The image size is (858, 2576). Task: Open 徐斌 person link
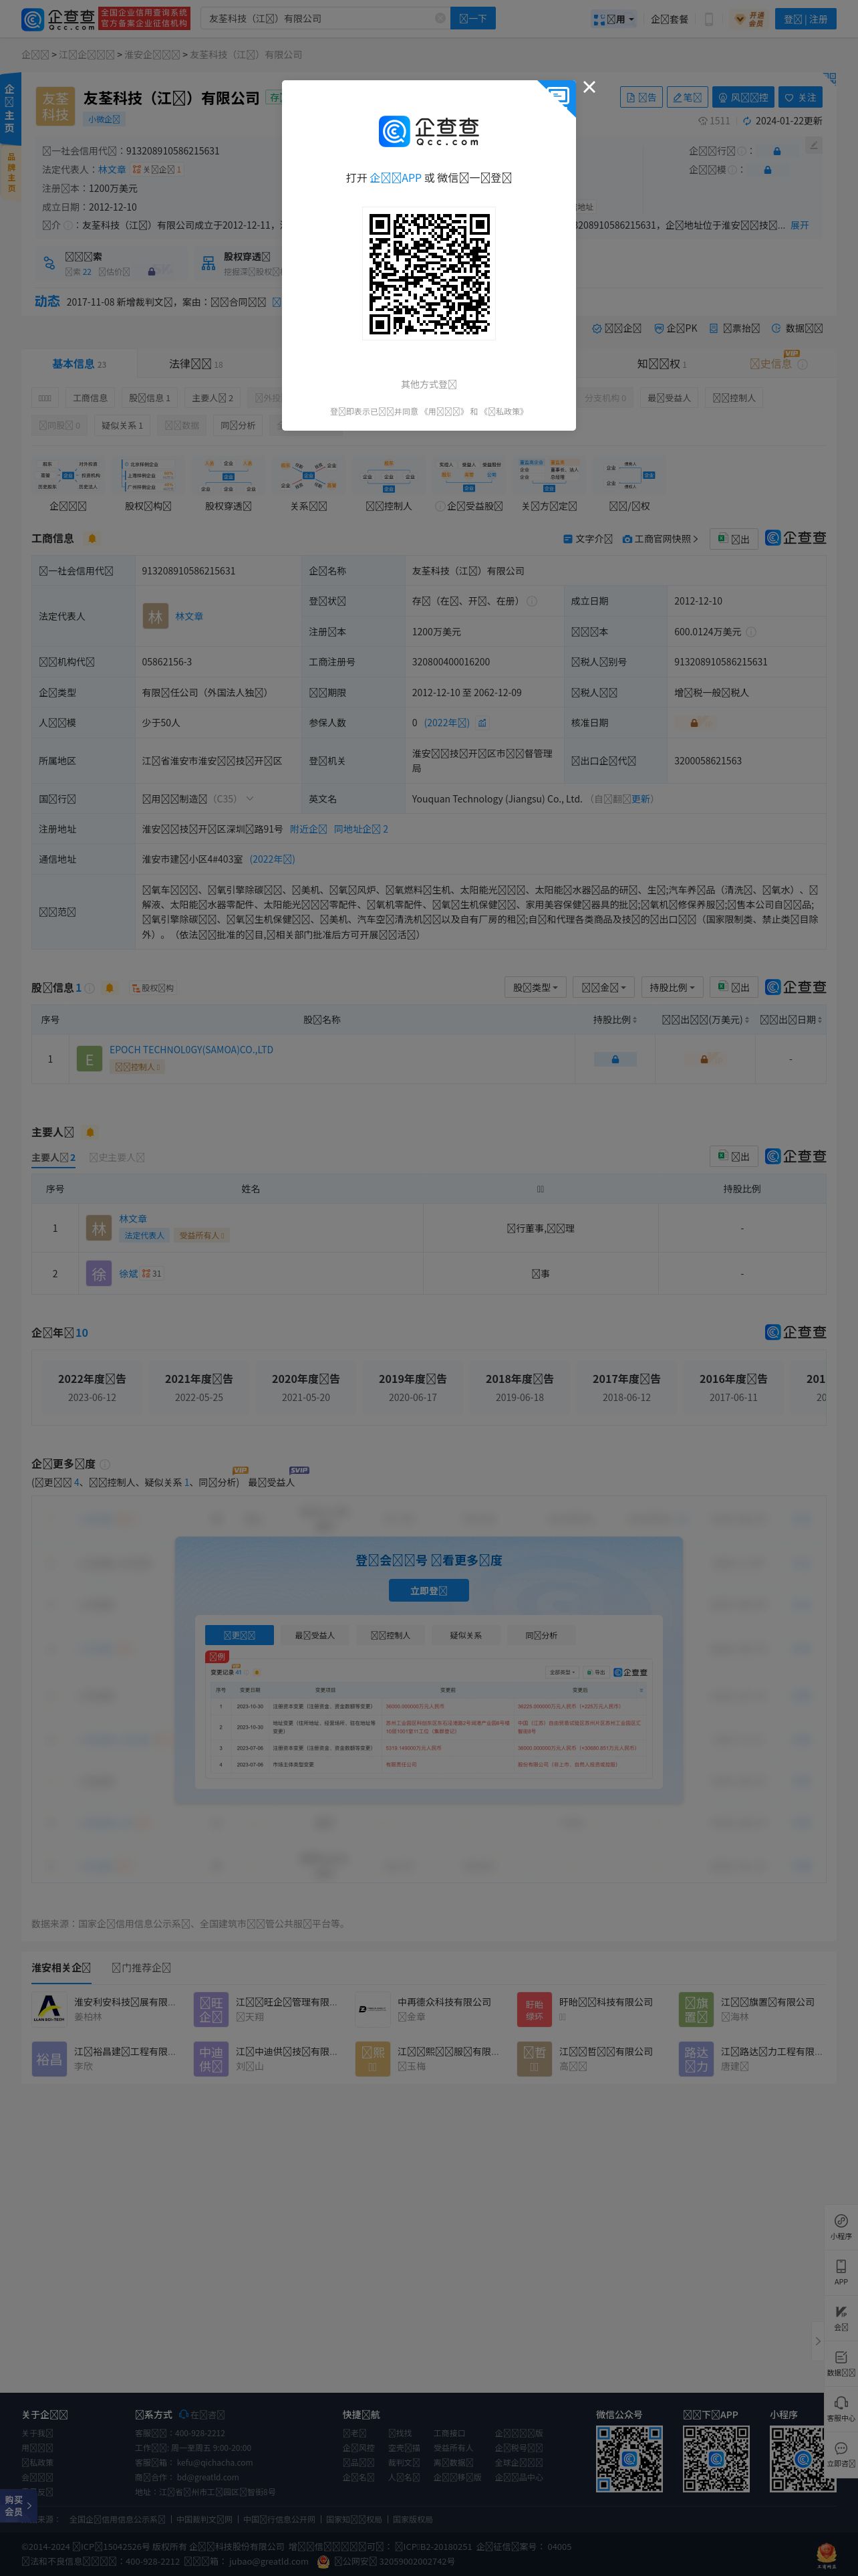point(128,1274)
